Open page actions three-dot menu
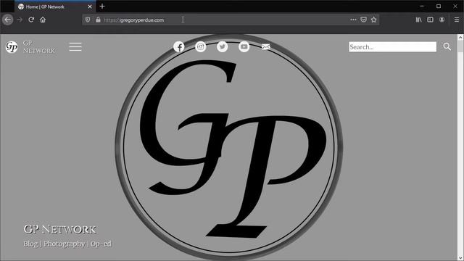The width and height of the screenshot is (464, 261). tap(353, 20)
